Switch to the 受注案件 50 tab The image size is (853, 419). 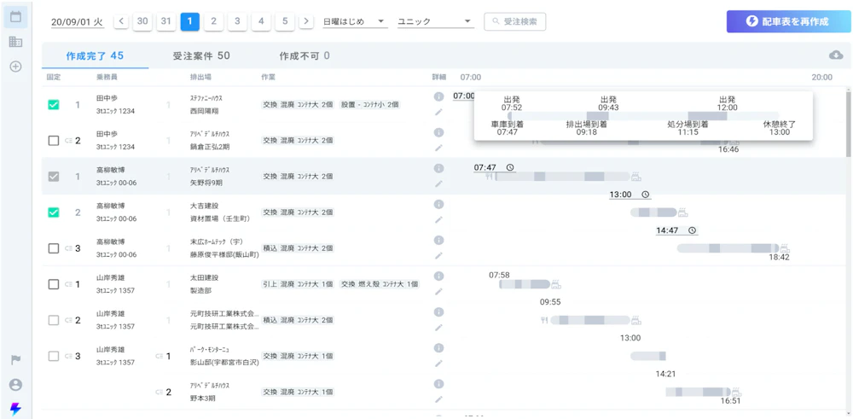(201, 55)
